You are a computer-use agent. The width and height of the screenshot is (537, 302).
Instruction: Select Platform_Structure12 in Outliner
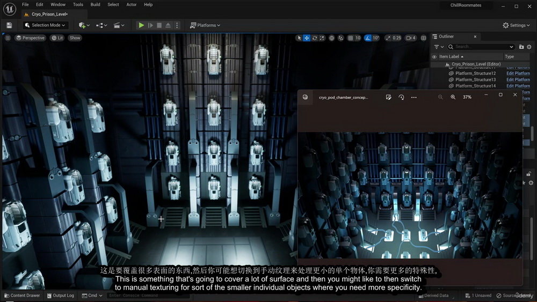[x=475, y=73]
